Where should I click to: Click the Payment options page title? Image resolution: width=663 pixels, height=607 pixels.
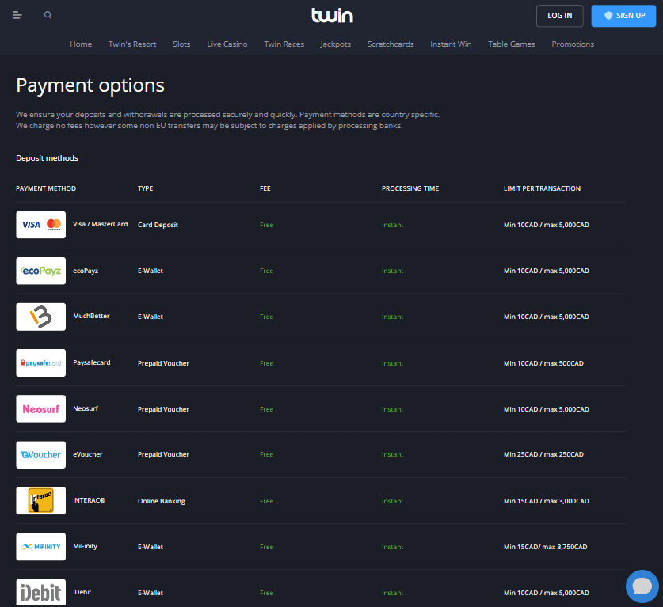pos(90,85)
